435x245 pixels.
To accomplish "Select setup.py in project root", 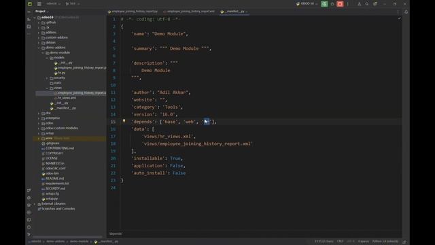I will 50,199.
